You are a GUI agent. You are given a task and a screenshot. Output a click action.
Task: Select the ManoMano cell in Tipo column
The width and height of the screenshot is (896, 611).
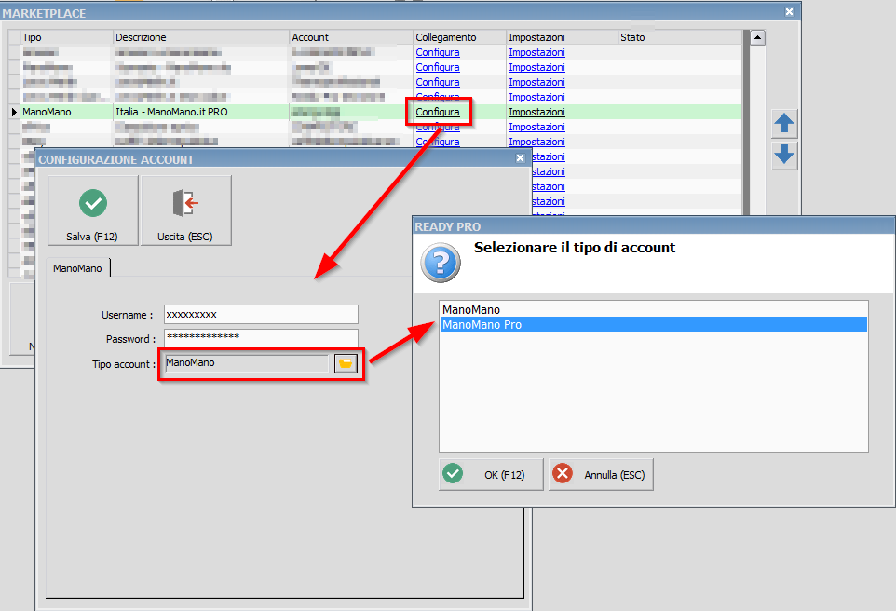pos(66,112)
